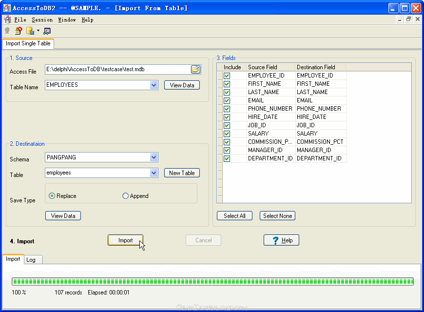Restore the inner MDI child window

click(408, 19)
